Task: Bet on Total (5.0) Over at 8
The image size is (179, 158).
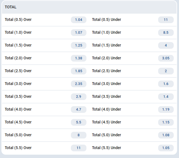Action: [x=78, y=135]
